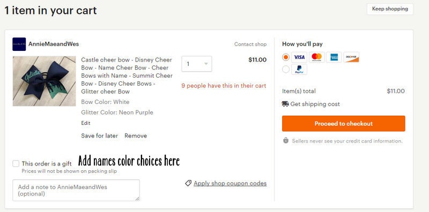This screenshot has width=429, height=212.
Task: Select the credit card payment radio button
Action: [286, 57]
